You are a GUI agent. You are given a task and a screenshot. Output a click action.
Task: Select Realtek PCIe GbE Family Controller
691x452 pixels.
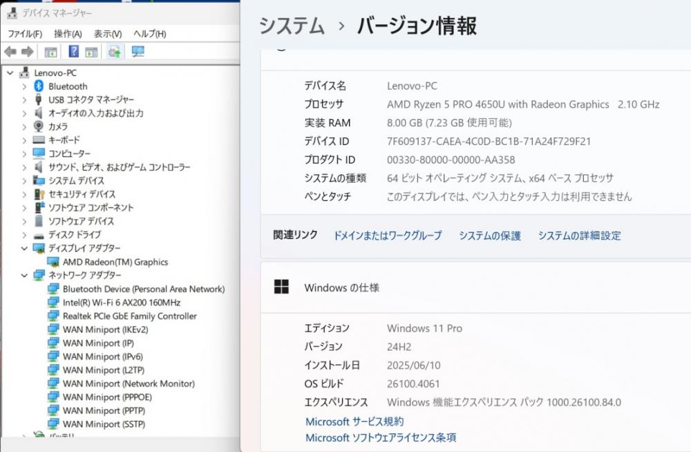click(x=129, y=316)
